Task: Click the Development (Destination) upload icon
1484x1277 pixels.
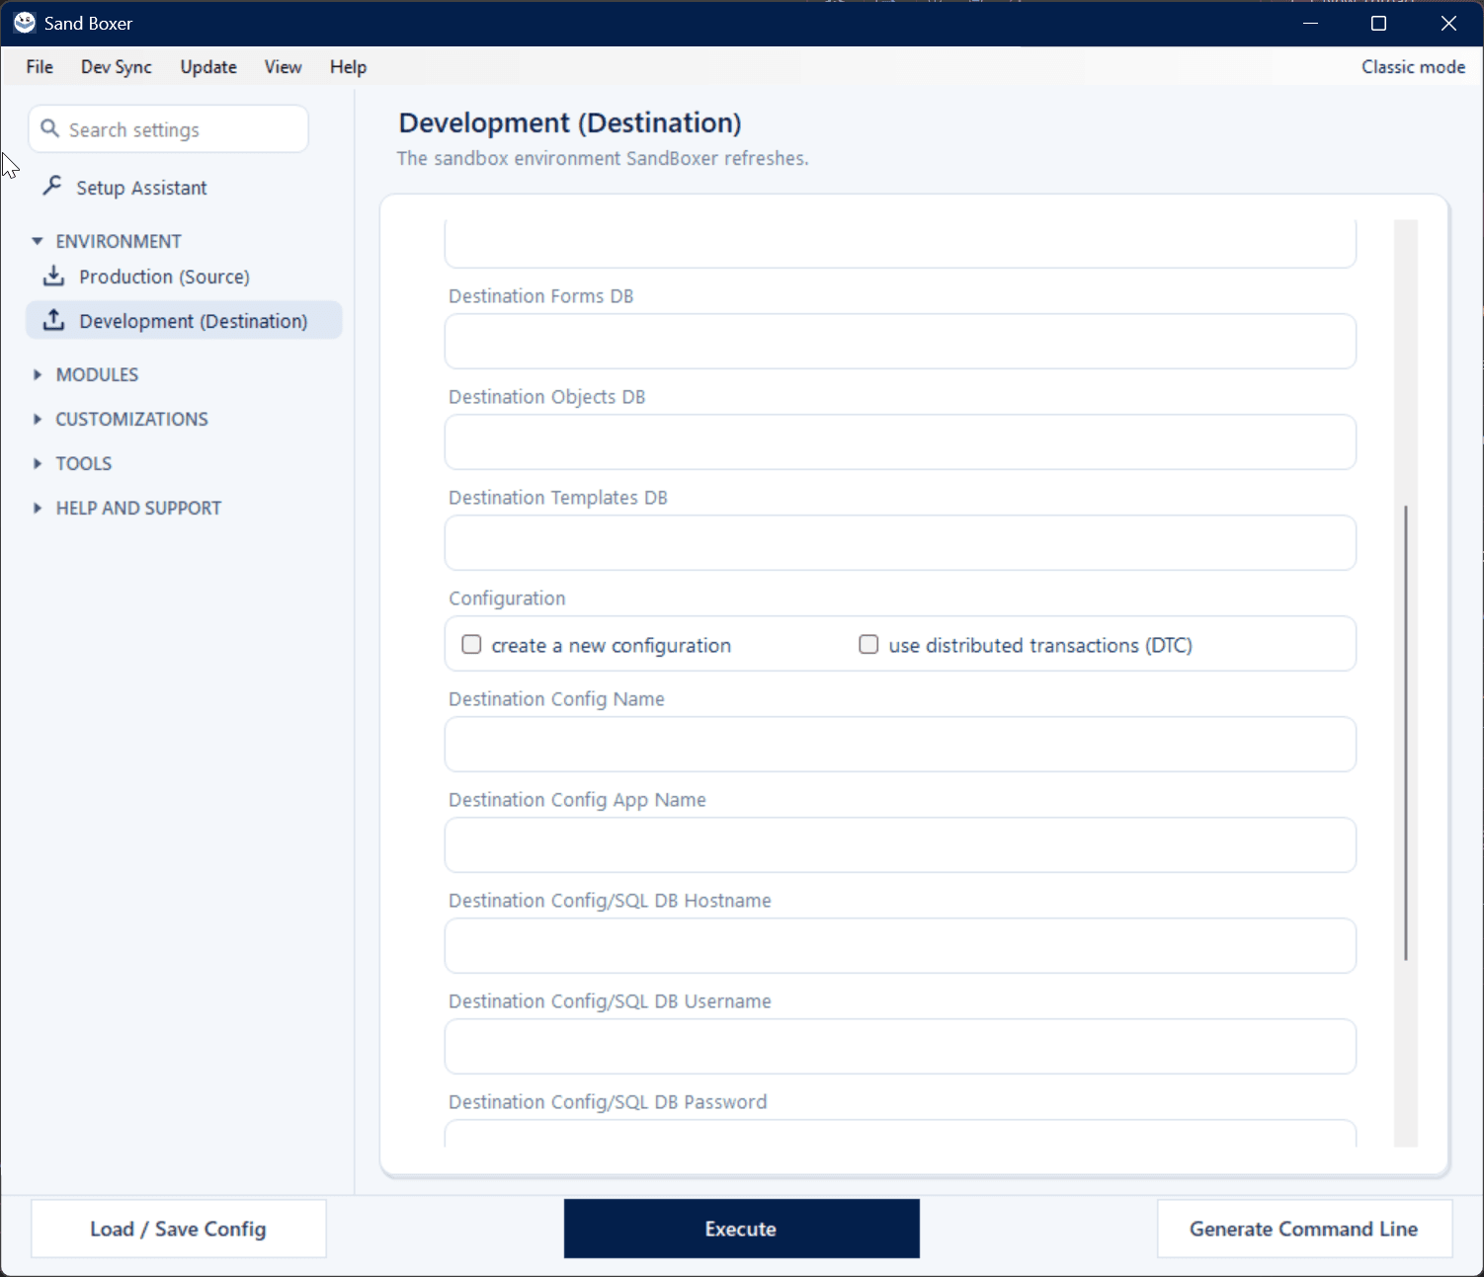Action: 53,320
